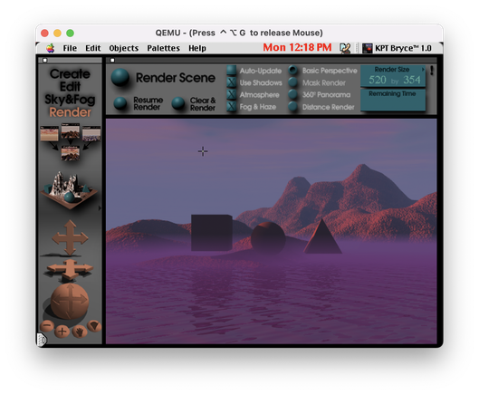Click the Render Scene sphere button
Screen dimensions: 479x395
point(120,77)
